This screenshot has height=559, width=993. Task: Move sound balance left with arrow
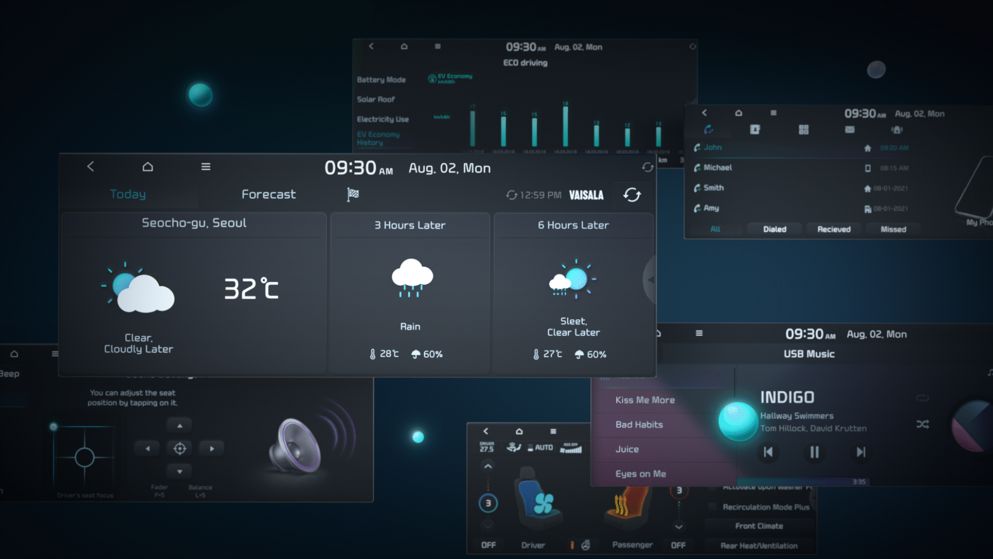tap(148, 448)
